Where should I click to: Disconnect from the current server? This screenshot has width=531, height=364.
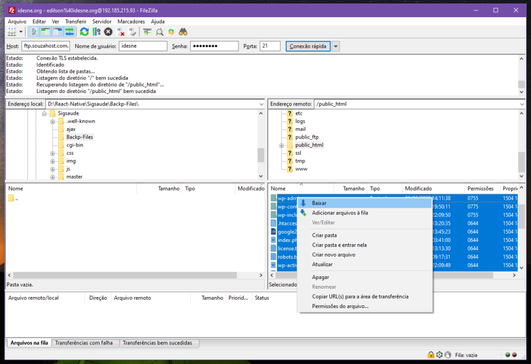click(120, 32)
